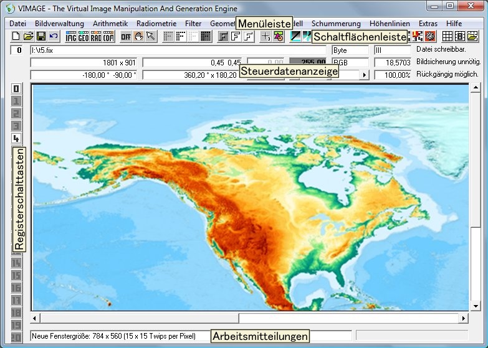
Task: Activate the hand pan tool
Action: (138, 37)
